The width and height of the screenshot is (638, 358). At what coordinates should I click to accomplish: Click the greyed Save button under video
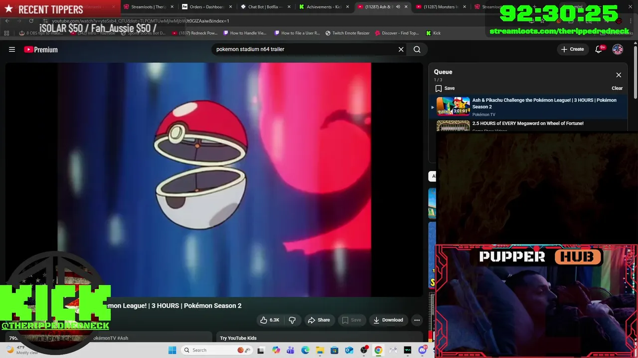pos(351,320)
